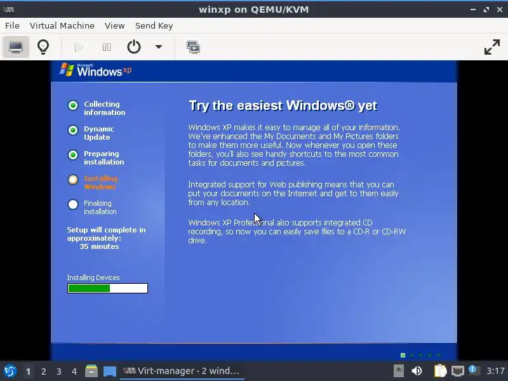Image resolution: width=508 pixels, height=381 pixels.
Task: Click the 3:17 panel clock
Action: point(495,371)
